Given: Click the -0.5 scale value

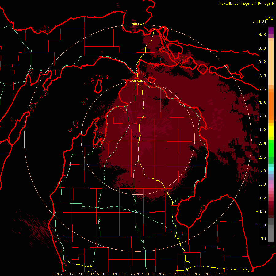Looking at the screenshot, I should point(261,212).
